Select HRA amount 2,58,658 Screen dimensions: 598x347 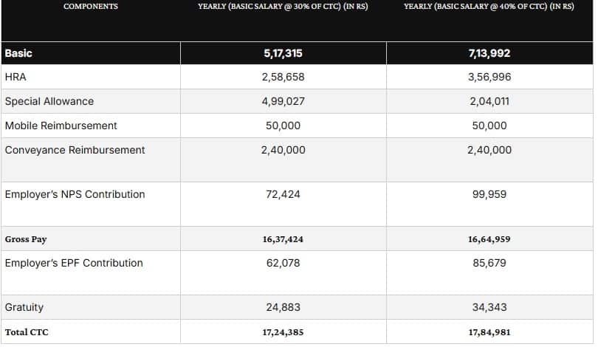point(283,77)
